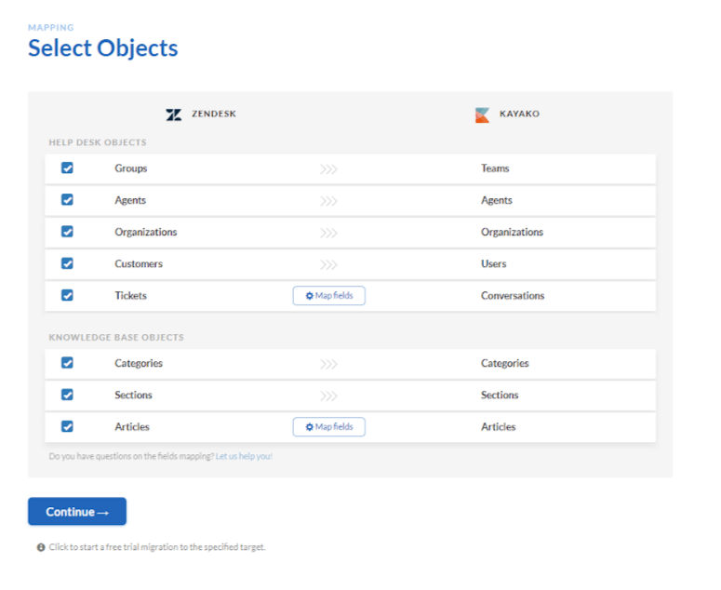Open the 'Let us help you!' link
This screenshot has width=721, height=590.
point(244,456)
